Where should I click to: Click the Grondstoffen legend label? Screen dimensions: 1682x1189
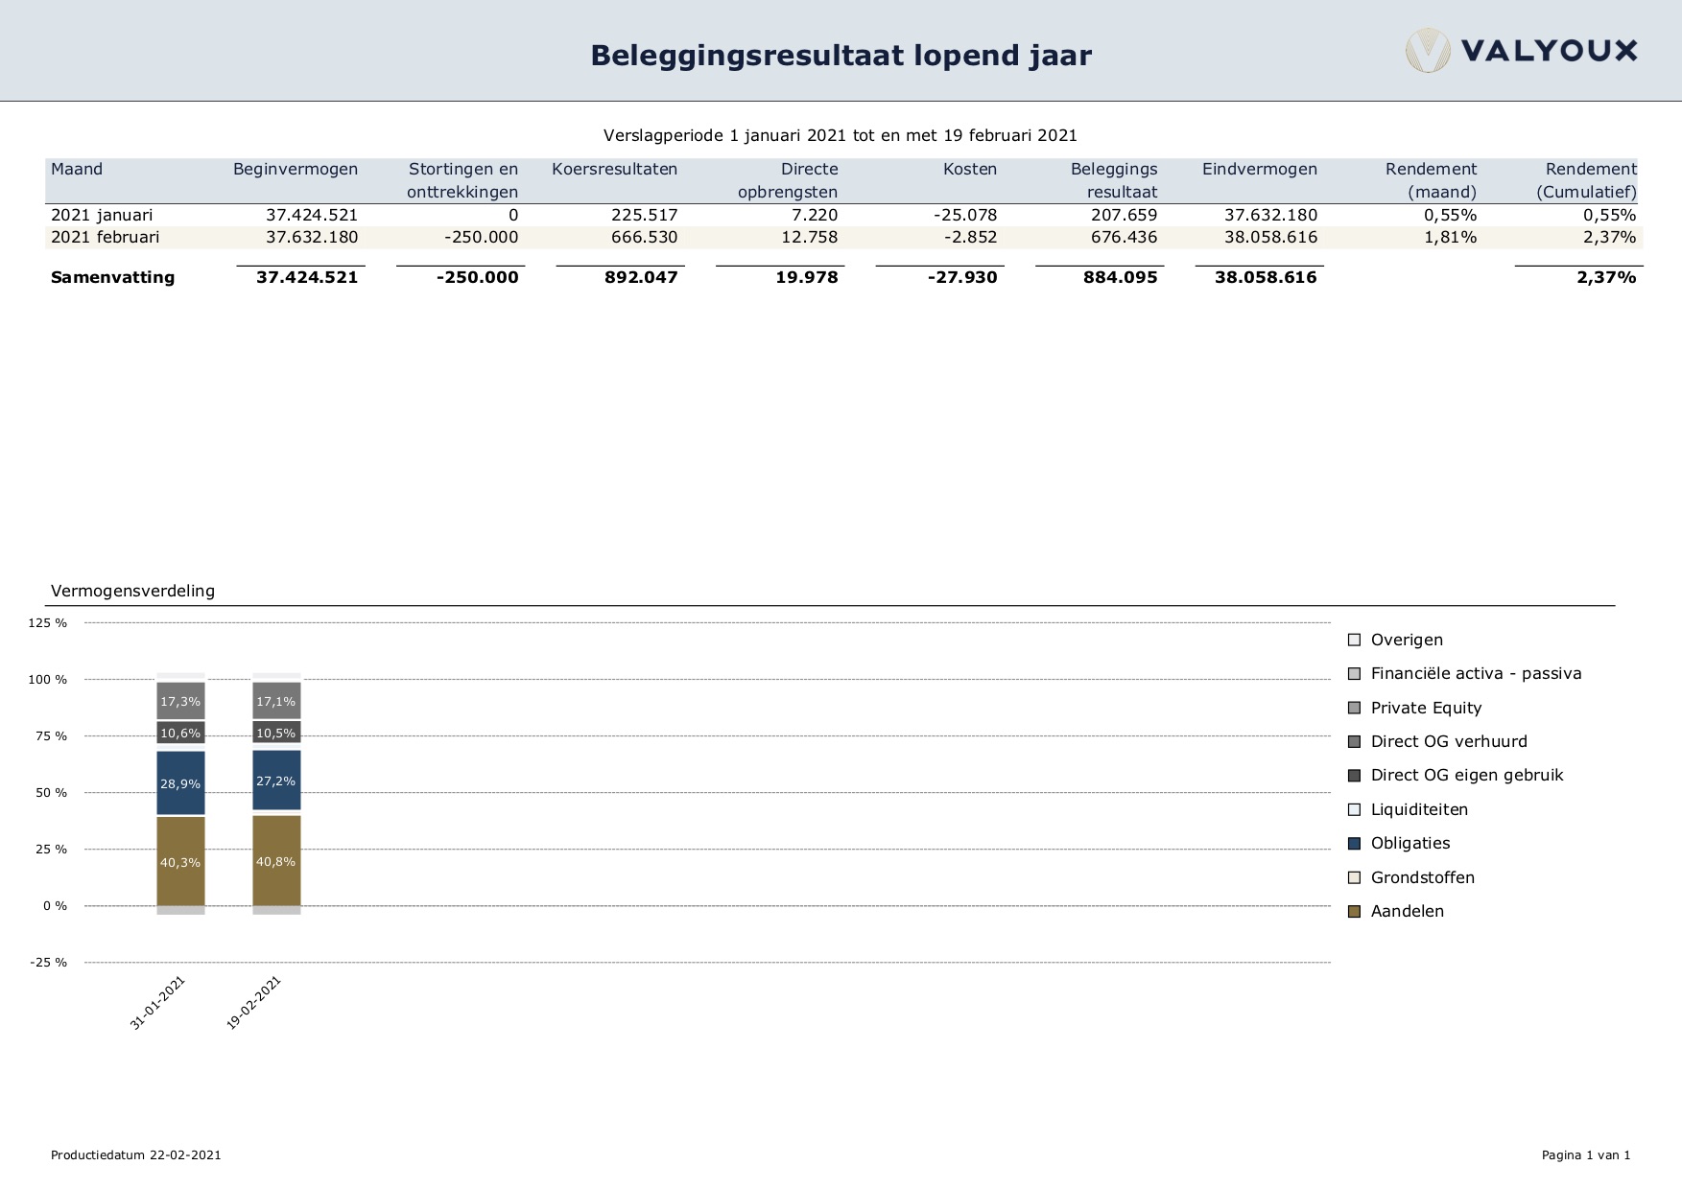[x=1422, y=877]
